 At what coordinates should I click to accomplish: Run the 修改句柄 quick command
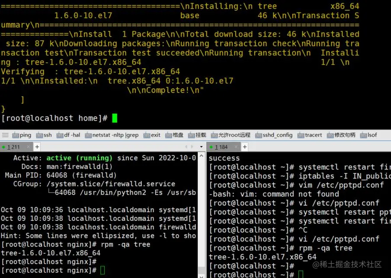341,135
